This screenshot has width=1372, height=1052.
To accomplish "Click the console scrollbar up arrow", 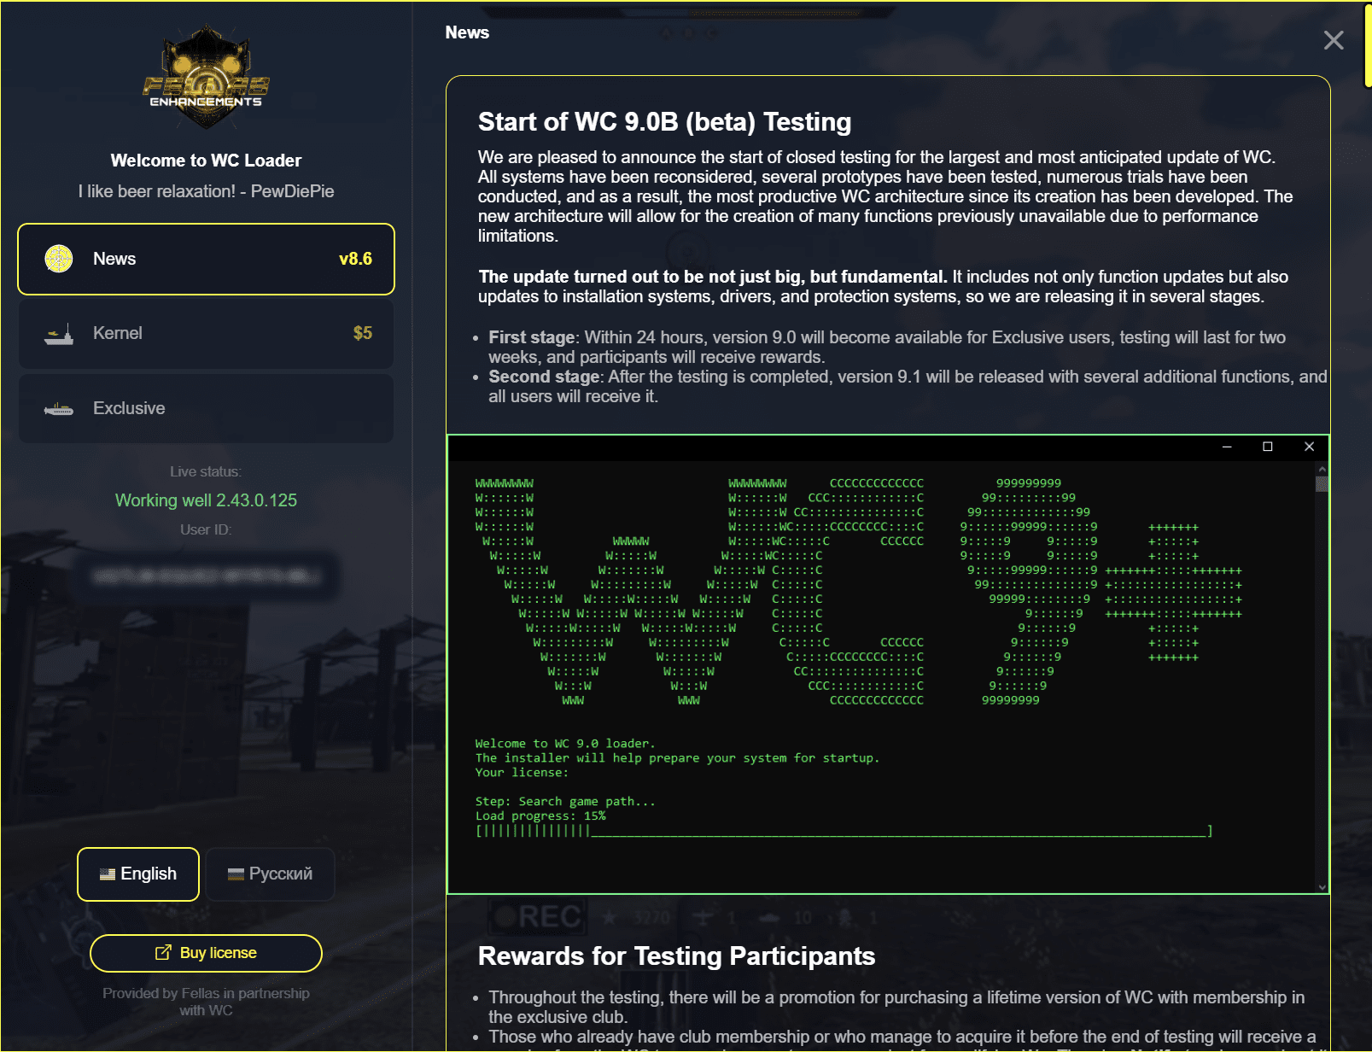I will coord(1322,469).
